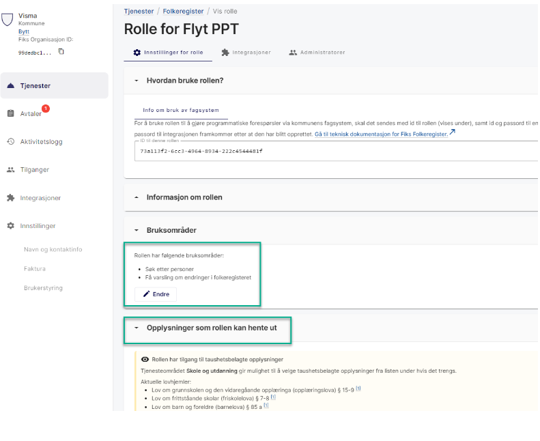This screenshot has height=441, width=540.
Task: Open Tjenester in the sidebar
Action: click(x=54, y=86)
